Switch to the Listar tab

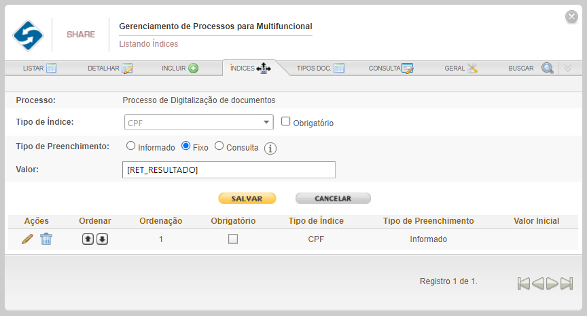pyautogui.click(x=39, y=68)
